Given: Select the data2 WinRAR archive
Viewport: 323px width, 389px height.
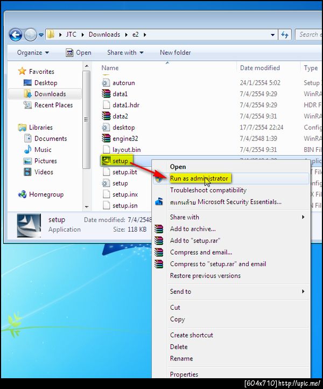Looking at the screenshot, I should (120, 116).
